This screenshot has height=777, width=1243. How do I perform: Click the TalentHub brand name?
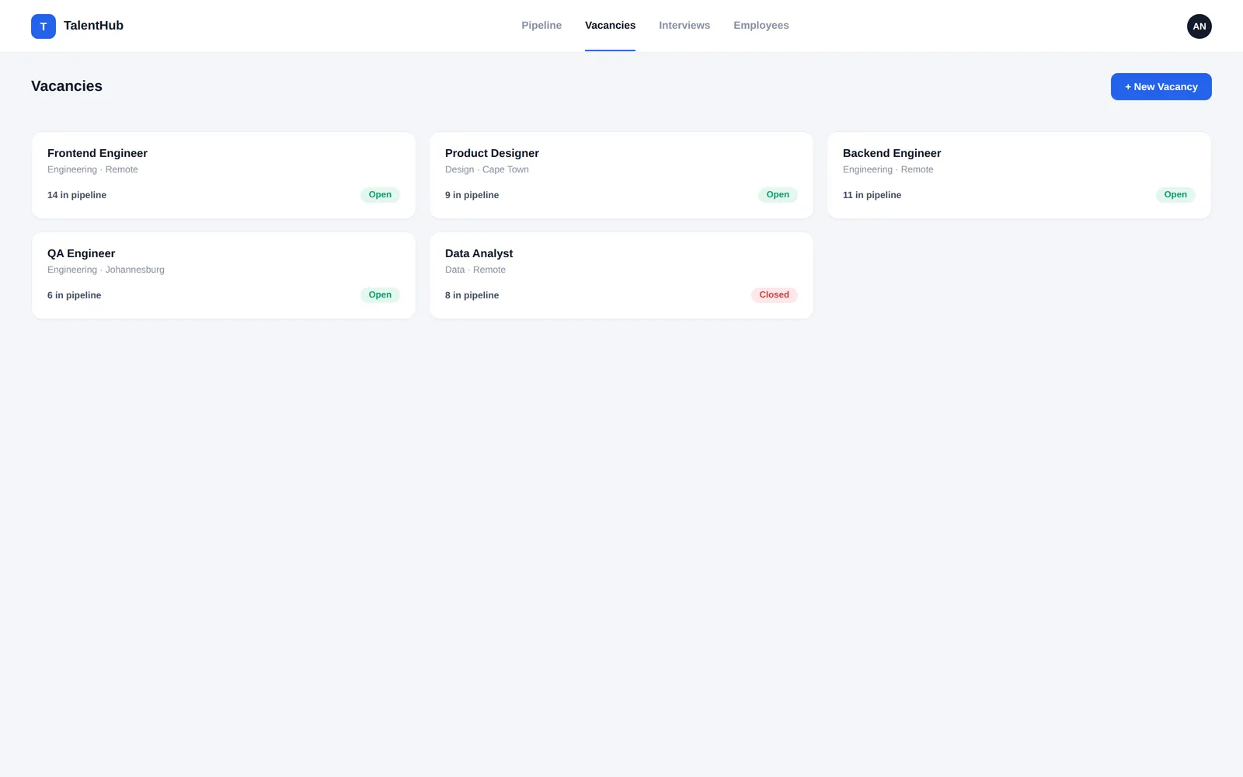tap(93, 26)
